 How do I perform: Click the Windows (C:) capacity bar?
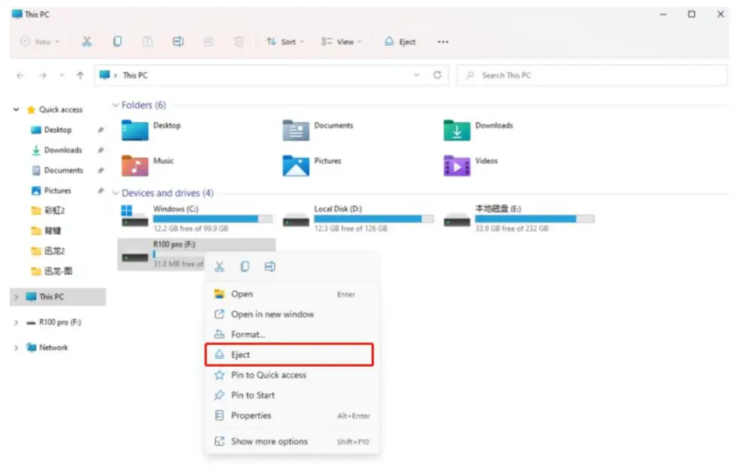click(x=213, y=219)
